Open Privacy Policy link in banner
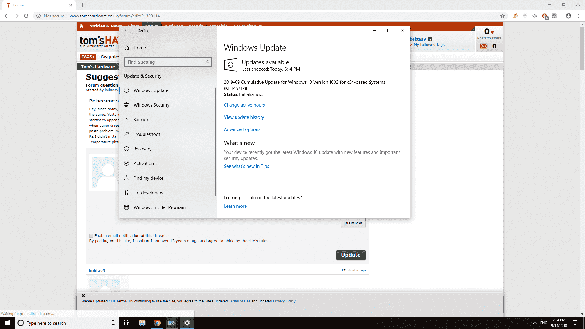The width and height of the screenshot is (585, 329). pyautogui.click(x=284, y=301)
